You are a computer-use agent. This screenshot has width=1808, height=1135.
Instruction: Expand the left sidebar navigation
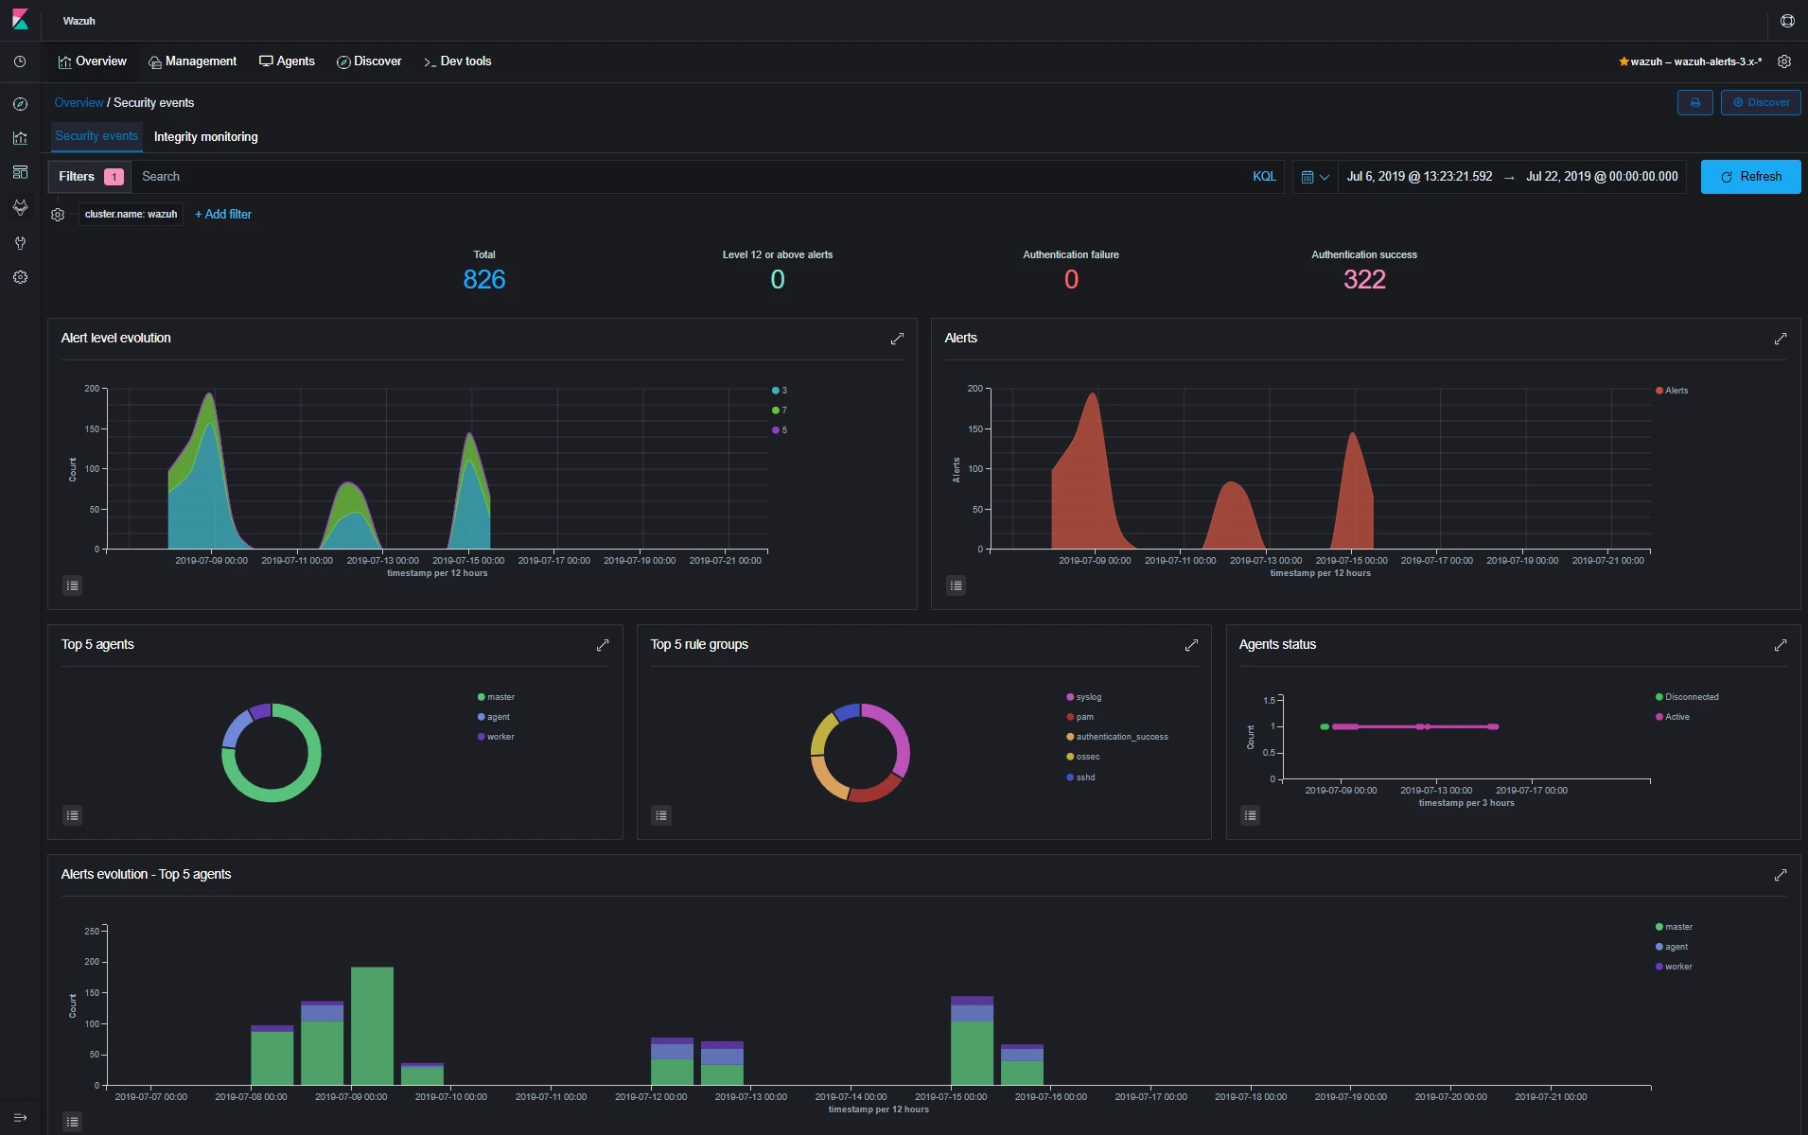pos(20,1117)
